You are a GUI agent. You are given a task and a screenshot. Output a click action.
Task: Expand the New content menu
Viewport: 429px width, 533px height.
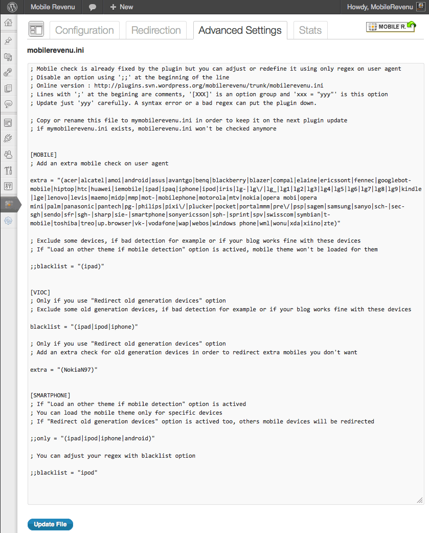tap(122, 7)
